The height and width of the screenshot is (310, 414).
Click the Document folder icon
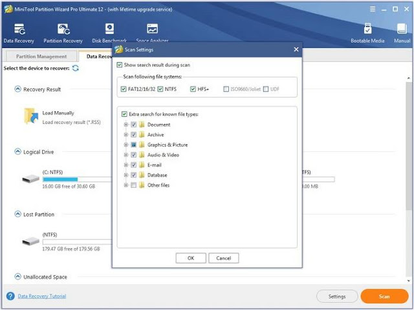pyautogui.click(x=142, y=125)
